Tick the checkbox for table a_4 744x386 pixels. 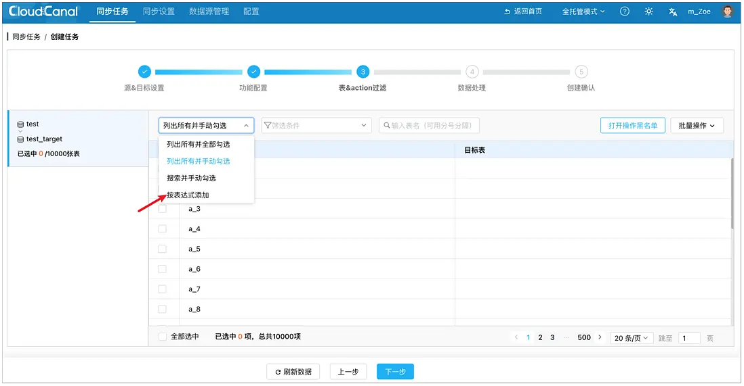(x=162, y=228)
